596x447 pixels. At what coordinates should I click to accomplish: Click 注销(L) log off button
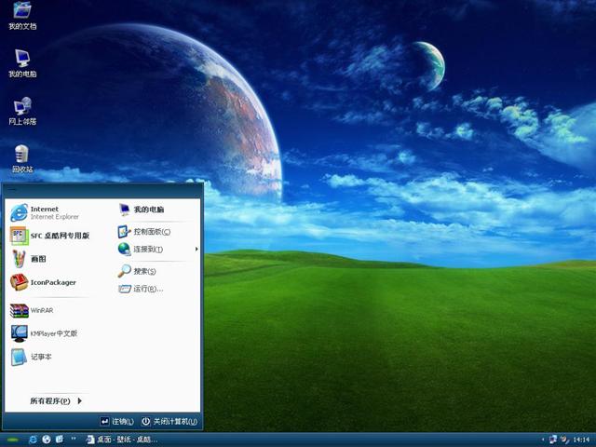117,421
